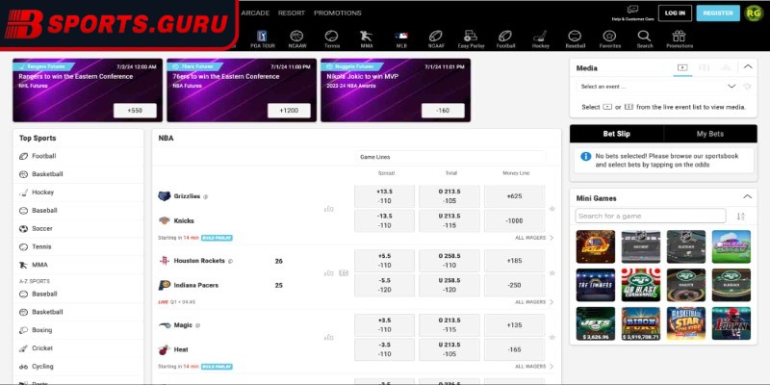Expand All Wagers for Grizzlies vs Knicks
The height and width of the screenshot is (385, 770).
coord(534,238)
